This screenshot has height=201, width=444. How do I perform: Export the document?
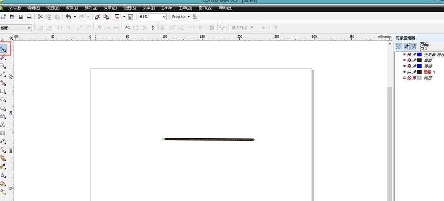point(106,17)
